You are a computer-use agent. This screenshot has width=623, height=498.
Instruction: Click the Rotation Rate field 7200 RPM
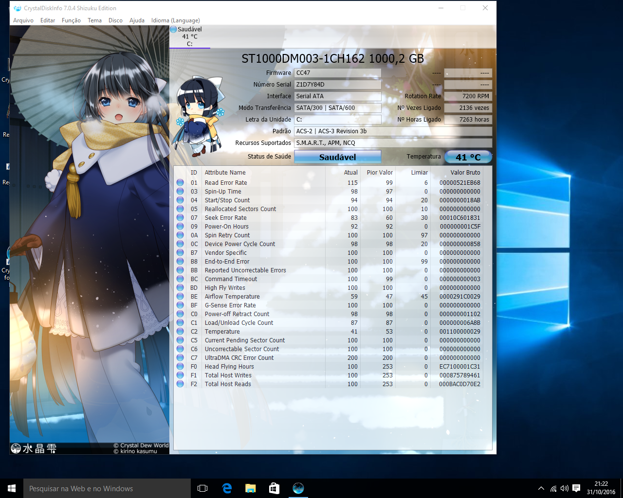(x=468, y=96)
